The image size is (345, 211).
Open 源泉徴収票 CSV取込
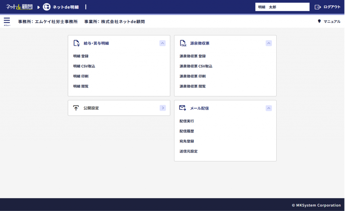[x=196, y=66]
